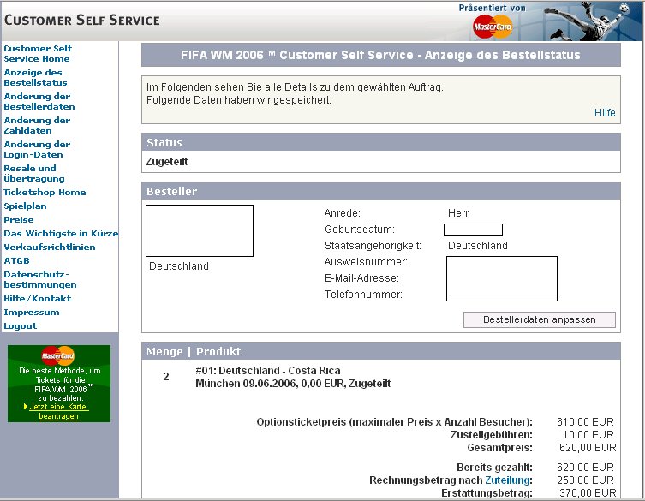Click Logout in the sidebar

pyautogui.click(x=21, y=326)
